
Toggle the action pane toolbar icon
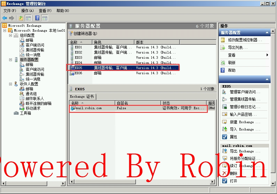pos(45,18)
